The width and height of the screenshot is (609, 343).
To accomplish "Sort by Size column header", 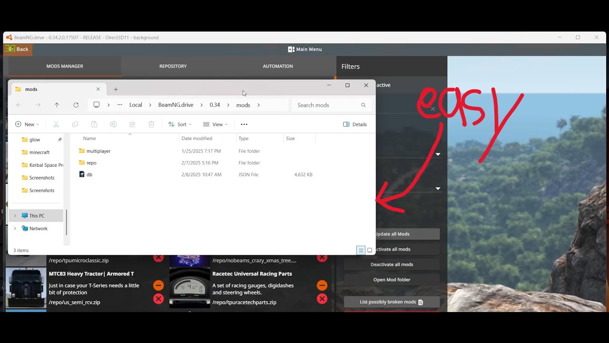I will [290, 138].
